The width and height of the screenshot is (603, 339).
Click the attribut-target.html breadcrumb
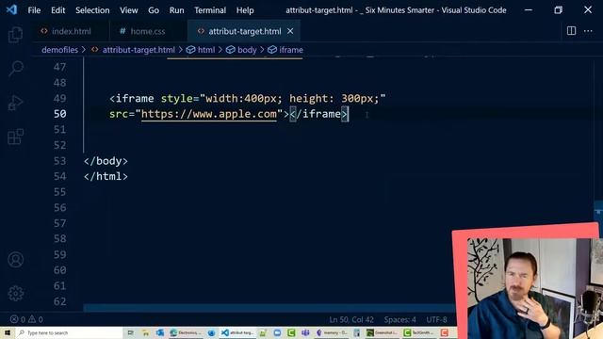(139, 50)
